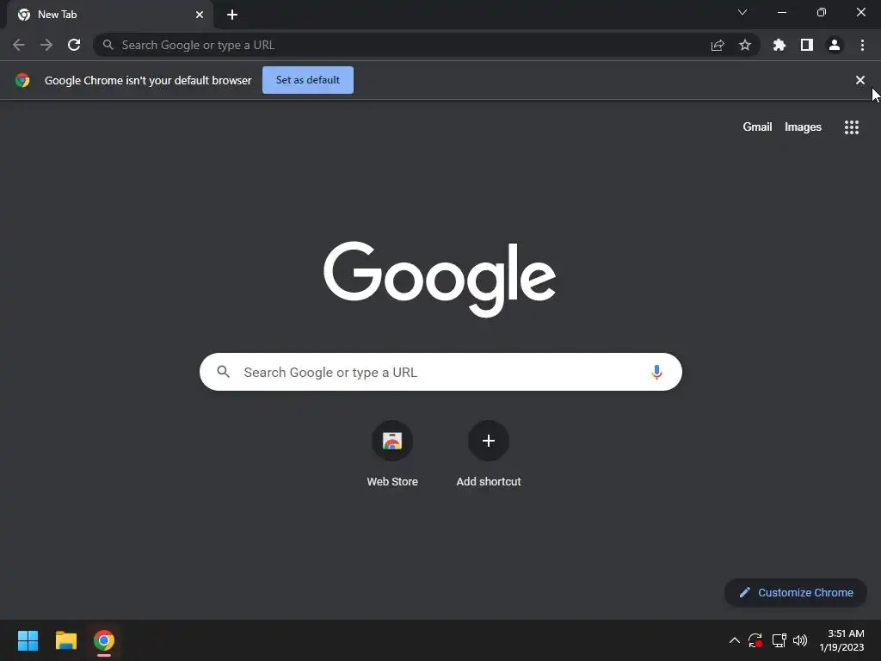This screenshot has width=881, height=661.
Task: Dismiss the default browser infobar
Action: [x=860, y=80]
